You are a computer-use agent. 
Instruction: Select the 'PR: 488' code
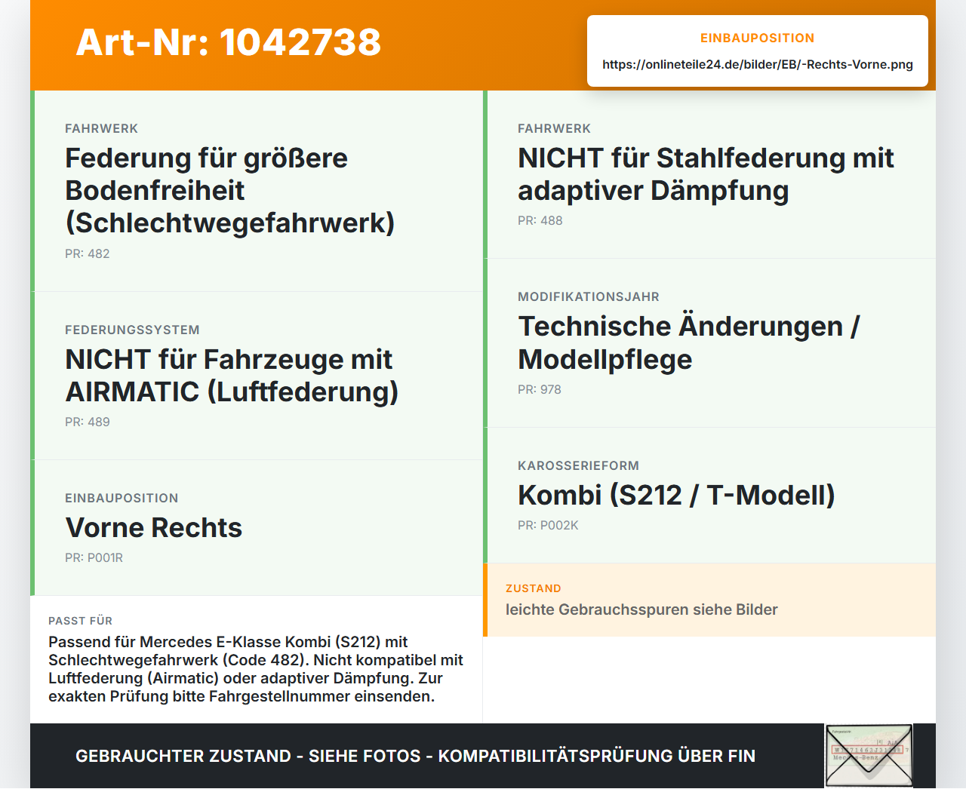540,220
